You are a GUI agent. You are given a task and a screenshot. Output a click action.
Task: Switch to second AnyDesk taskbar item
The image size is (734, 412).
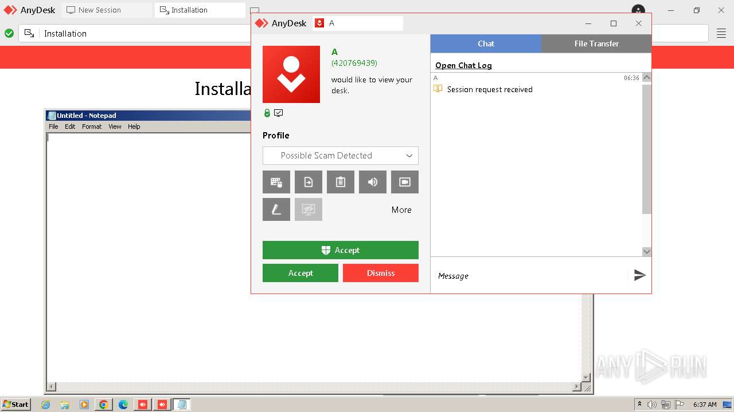[162, 405]
